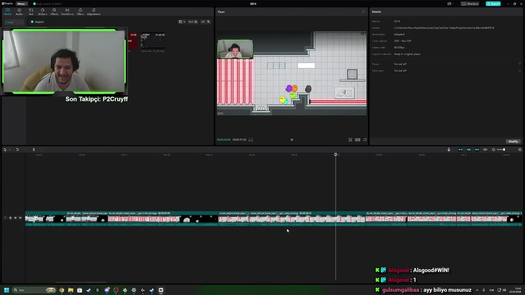Pause the player preview

click(292, 140)
